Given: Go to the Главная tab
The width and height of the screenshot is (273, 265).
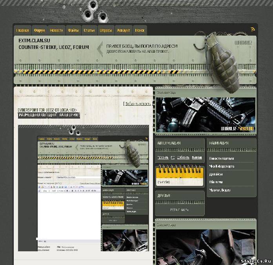Looking at the screenshot, I should [x=22, y=30].
